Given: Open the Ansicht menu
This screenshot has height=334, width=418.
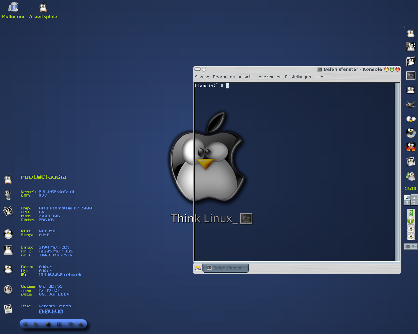Looking at the screenshot, I should (x=246, y=77).
